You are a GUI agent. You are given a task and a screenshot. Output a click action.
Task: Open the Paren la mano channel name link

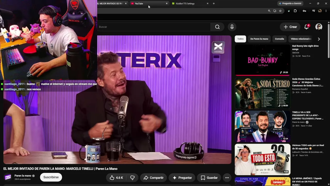pyautogui.click(x=23, y=176)
